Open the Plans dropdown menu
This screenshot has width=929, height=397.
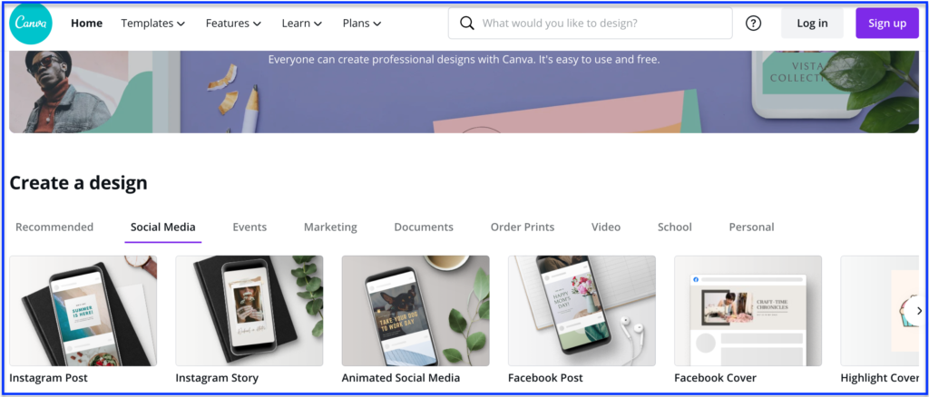point(361,24)
